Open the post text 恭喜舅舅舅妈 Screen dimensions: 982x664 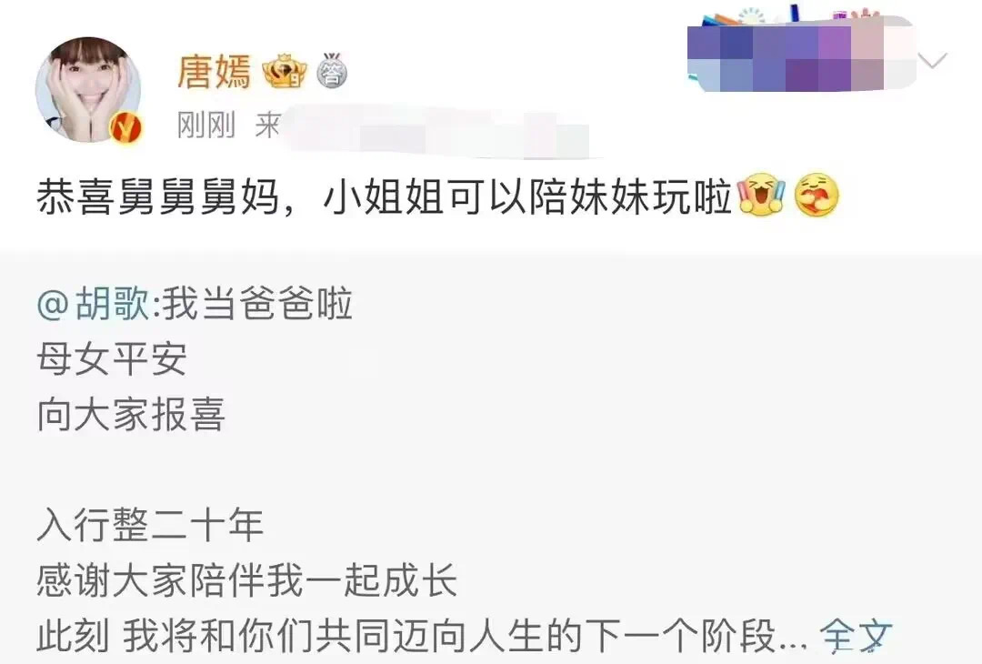coord(157,197)
